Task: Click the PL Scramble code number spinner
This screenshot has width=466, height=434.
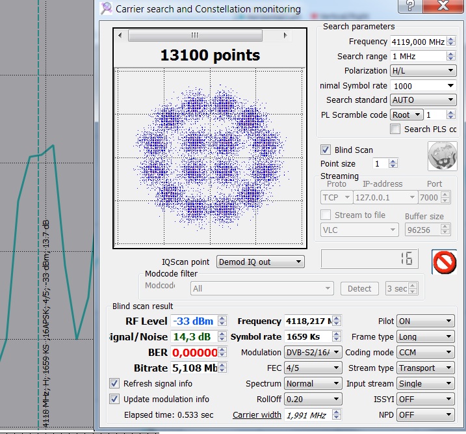Action: coord(451,115)
